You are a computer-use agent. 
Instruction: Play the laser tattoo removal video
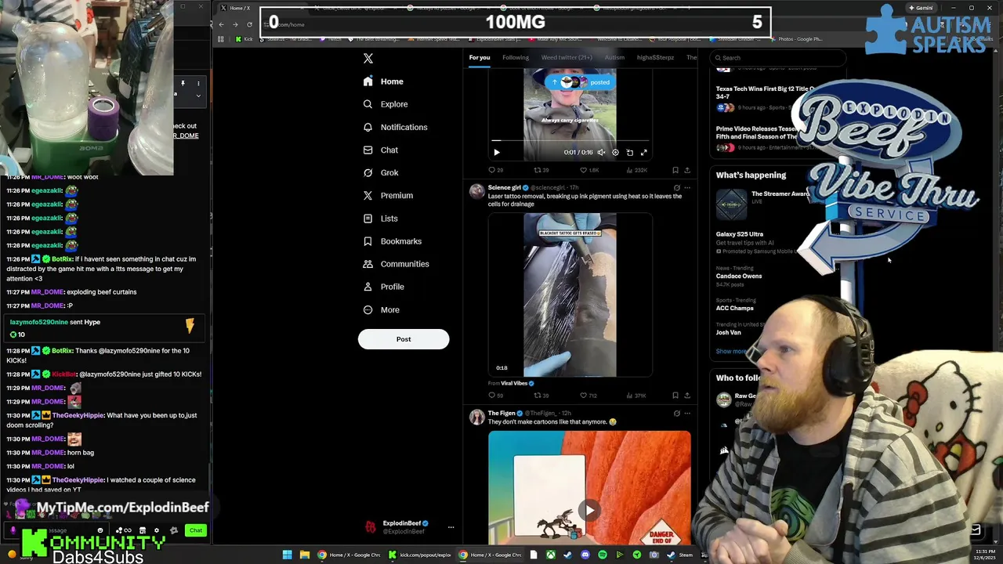pyautogui.click(x=570, y=295)
